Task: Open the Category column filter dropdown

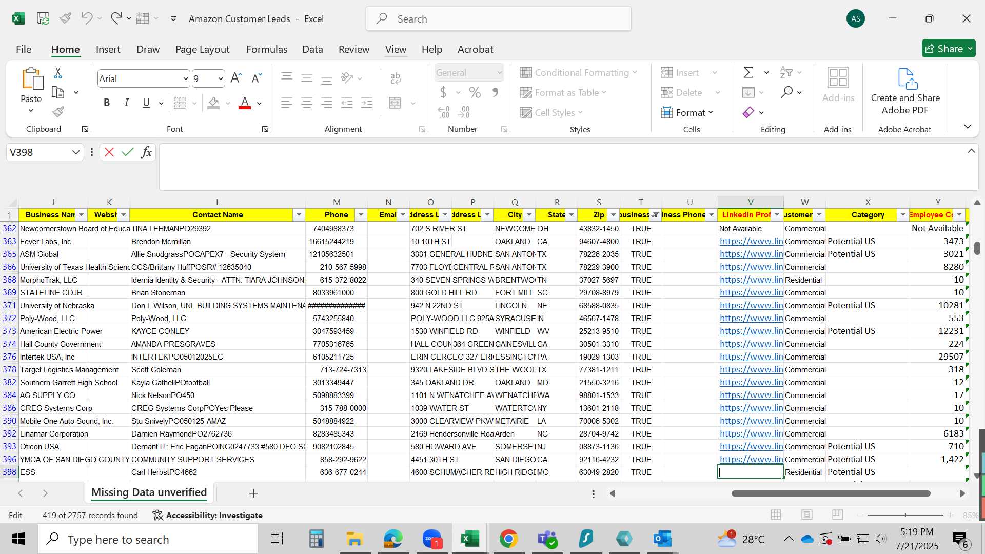Action: point(903,215)
